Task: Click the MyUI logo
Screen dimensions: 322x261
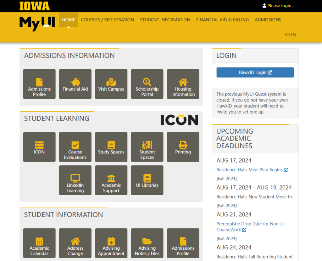Action: pos(37,23)
